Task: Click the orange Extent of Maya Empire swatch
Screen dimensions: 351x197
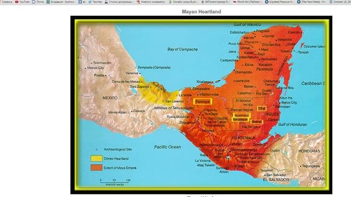Action: tap(97, 168)
